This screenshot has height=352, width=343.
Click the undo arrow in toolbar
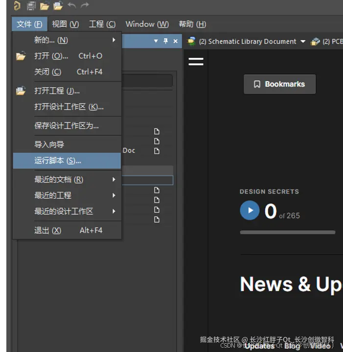pos(72,5)
